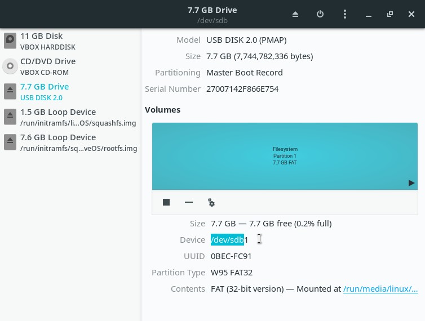Click the VBOX HARDDISK subtitle
Viewport: 425px width, 321px height.
48,47
